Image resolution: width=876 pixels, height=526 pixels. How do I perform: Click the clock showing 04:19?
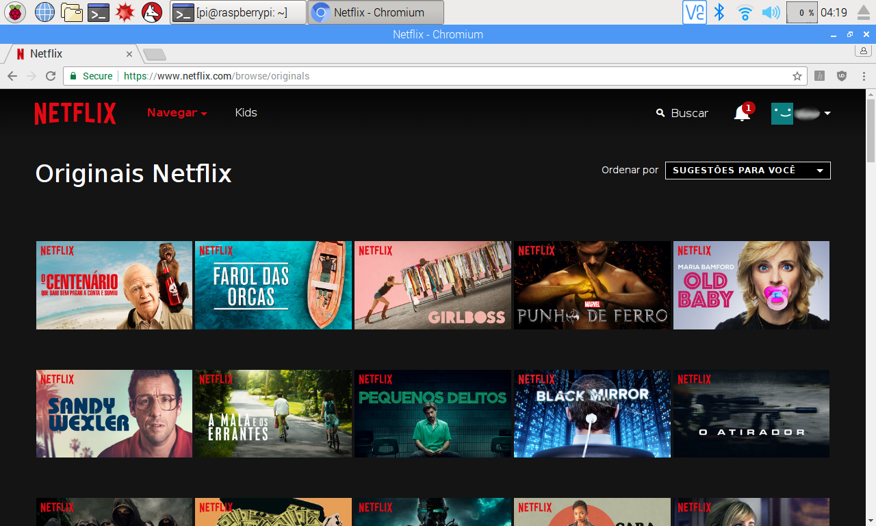[x=834, y=12]
